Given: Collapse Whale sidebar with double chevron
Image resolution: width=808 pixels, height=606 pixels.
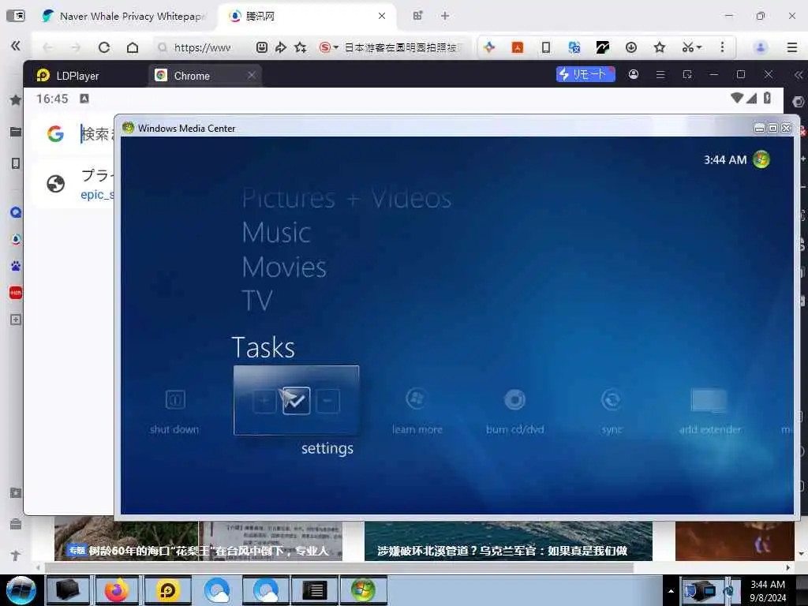Looking at the screenshot, I should pyautogui.click(x=16, y=46).
